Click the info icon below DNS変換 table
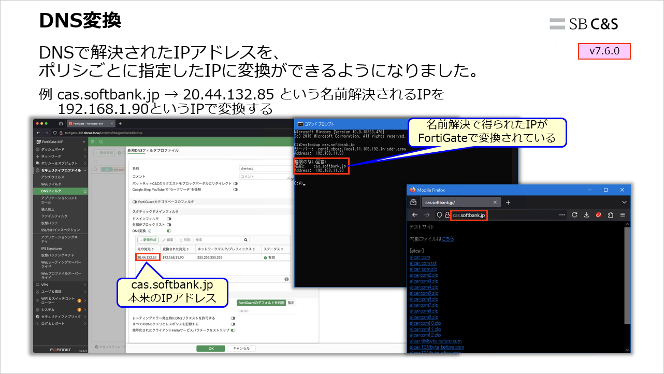664x374 pixels. coord(286,279)
